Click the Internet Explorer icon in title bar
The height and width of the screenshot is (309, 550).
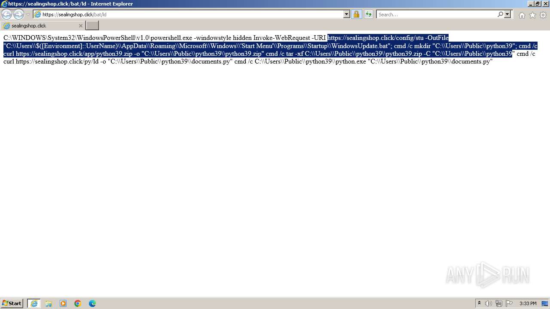(x=4, y=4)
